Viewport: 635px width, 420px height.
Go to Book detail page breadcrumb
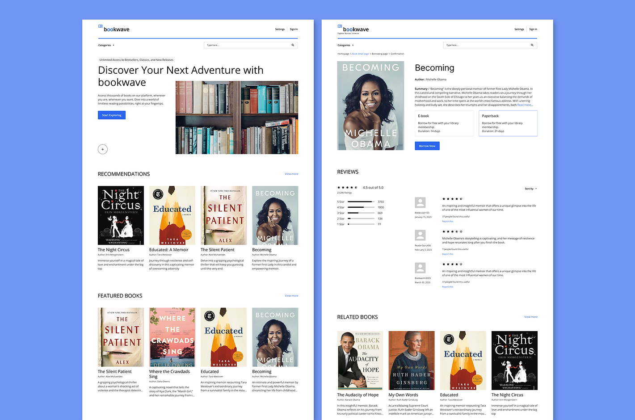coord(360,54)
